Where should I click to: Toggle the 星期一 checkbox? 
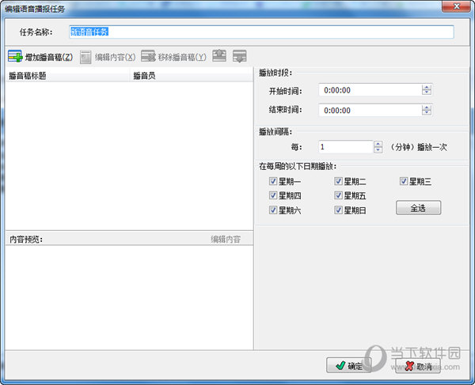pyautogui.click(x=273, y=181)
